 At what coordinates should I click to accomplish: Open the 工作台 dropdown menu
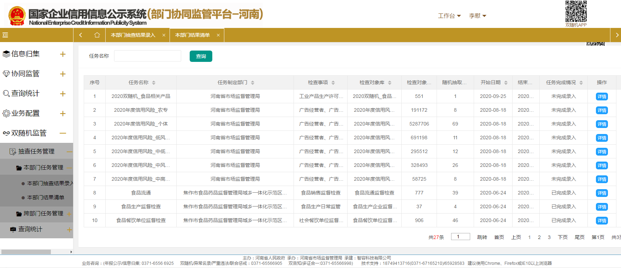[449, 16]
